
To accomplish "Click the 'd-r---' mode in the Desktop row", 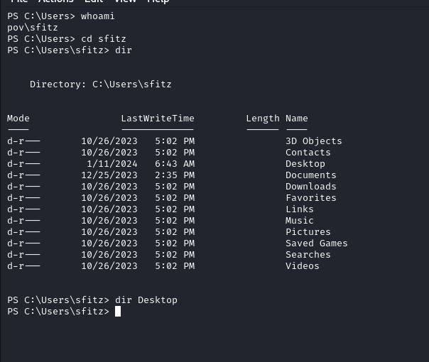I will (x=24, y=164).
